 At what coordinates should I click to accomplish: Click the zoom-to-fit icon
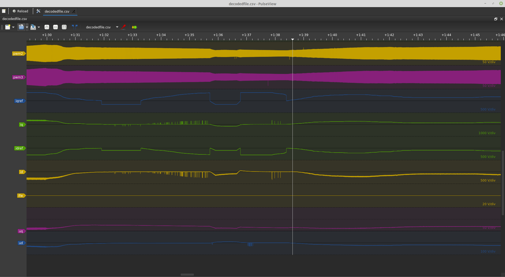pos(64,27)
